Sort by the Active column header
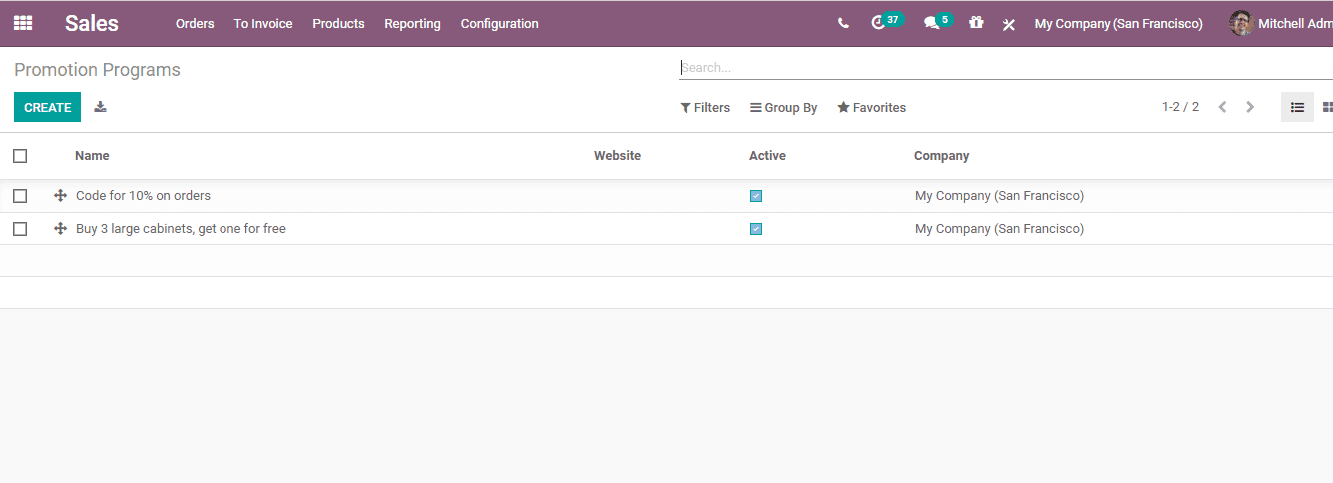1333x483 pixels. (x=767, y=156)
